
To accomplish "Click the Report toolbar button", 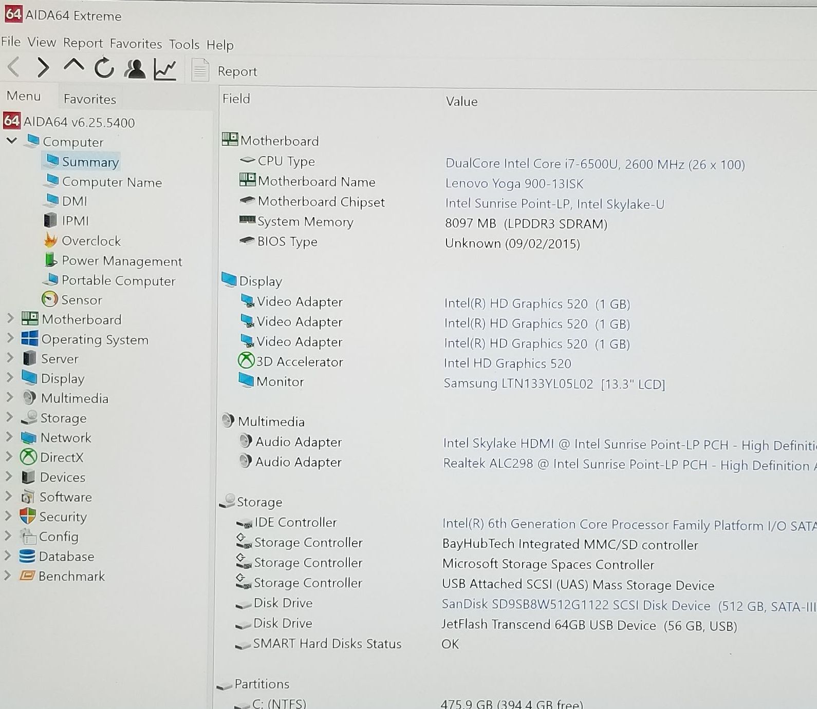I will [225, 71].
